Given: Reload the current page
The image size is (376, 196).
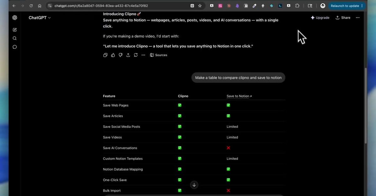Looking at the screenshot, I should (31, 6).
